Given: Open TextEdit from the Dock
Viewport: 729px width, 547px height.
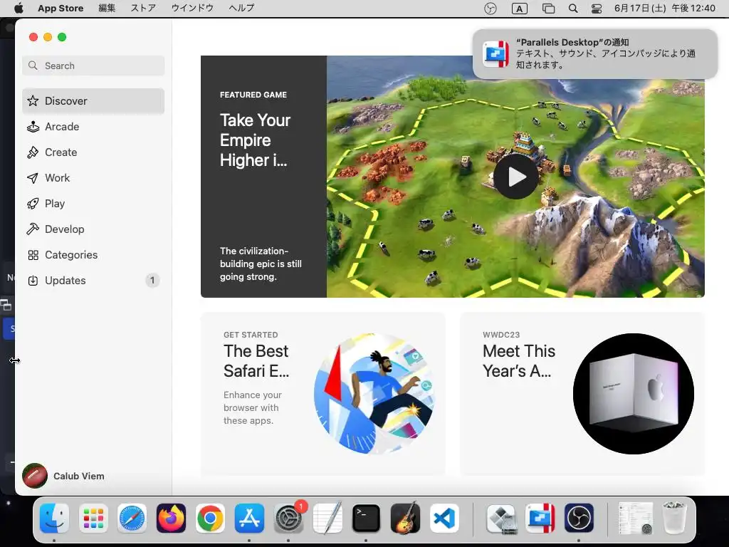Looking at the screenshot, I should 327,519.
